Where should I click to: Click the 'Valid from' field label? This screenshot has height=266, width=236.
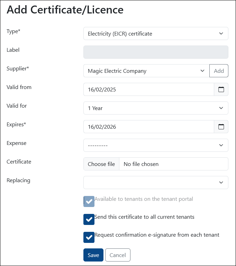click(x=19, y=87)
